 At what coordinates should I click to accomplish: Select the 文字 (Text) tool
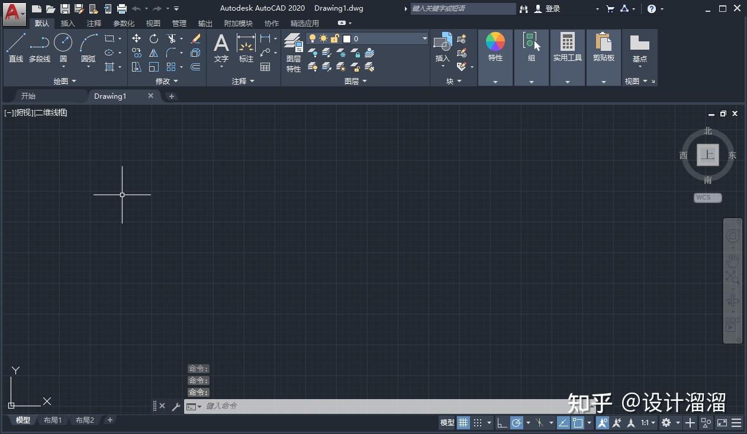click(221, 47)
